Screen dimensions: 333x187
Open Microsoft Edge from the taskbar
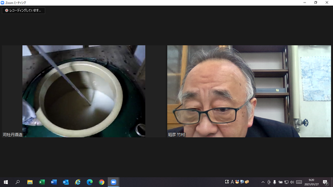click(x=89, y=182)
